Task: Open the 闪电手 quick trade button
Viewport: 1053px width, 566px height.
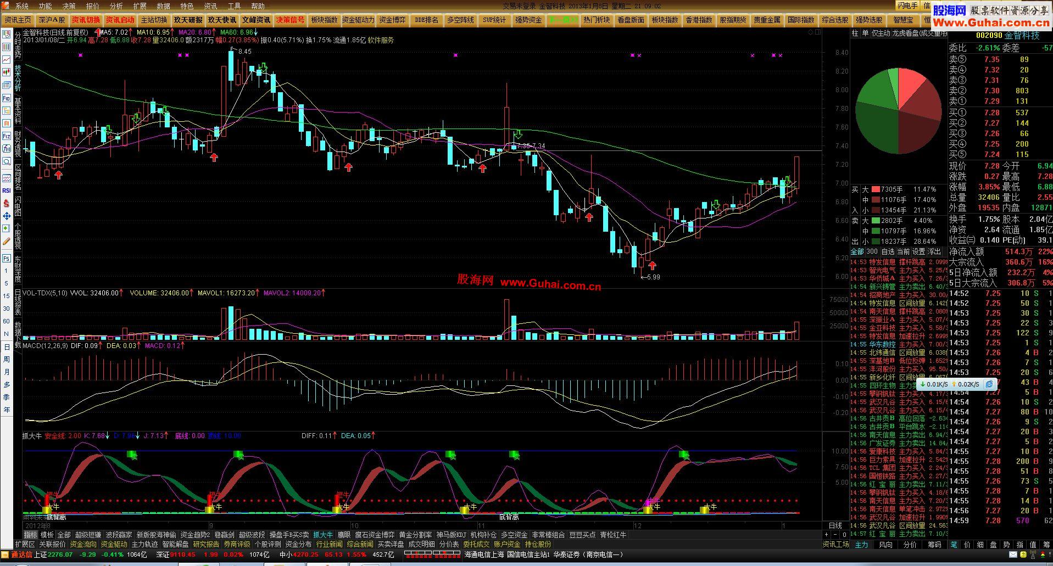Action: click(x=907, y=5)
